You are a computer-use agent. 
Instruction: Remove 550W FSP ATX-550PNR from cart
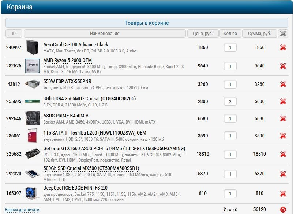tap(283, 84)
